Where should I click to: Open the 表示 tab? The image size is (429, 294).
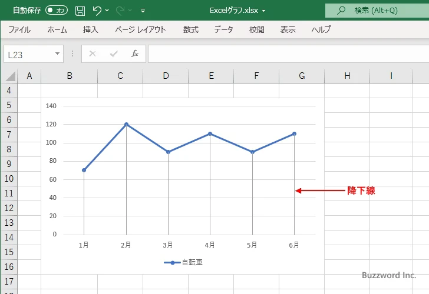pyautogui.click(x=288, y=29)
